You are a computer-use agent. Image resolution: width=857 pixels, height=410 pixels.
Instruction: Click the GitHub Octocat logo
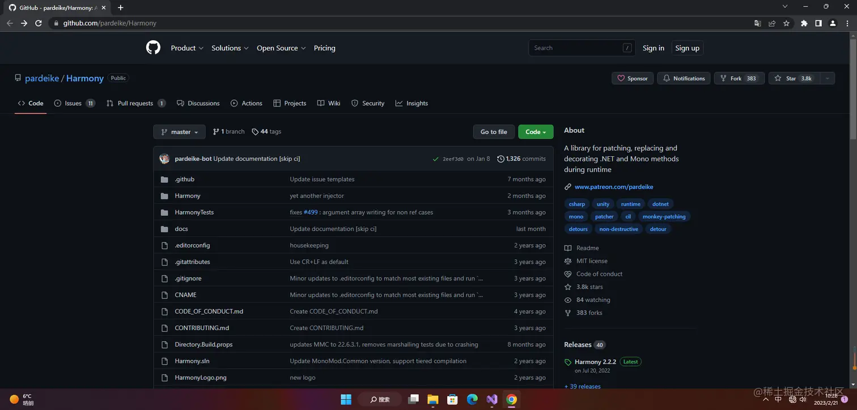pyautogui.click(x=153, y=48)
